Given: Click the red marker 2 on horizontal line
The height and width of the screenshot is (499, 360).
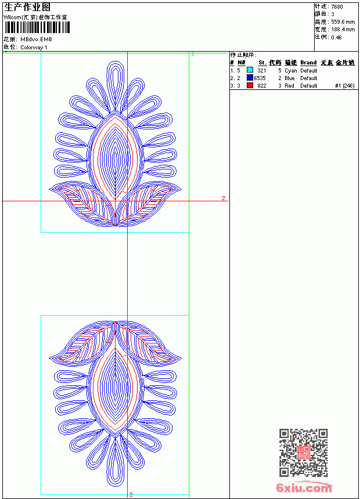Looking at the screenshot, I should (x=224, y=198).
